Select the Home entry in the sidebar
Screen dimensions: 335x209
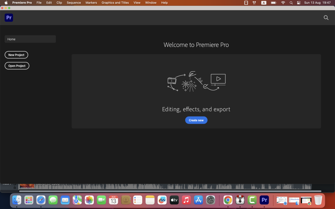click(x=30, y=39)
